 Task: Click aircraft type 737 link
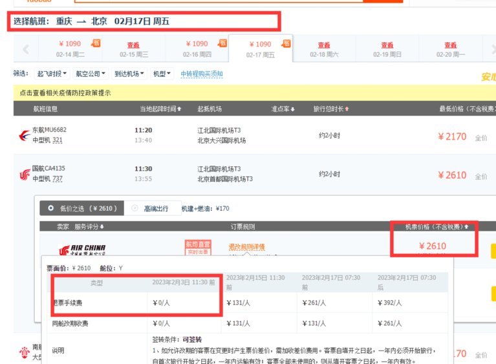(58, 178)
